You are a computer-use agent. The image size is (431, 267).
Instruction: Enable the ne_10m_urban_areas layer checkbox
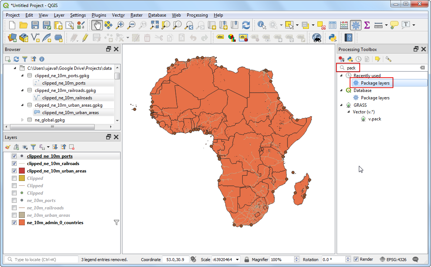pyautogui.click(x=14, y=215)
